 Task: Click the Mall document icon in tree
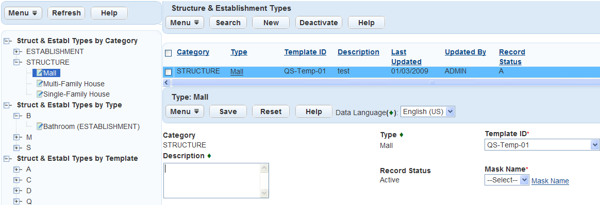(x=39, y=72)
